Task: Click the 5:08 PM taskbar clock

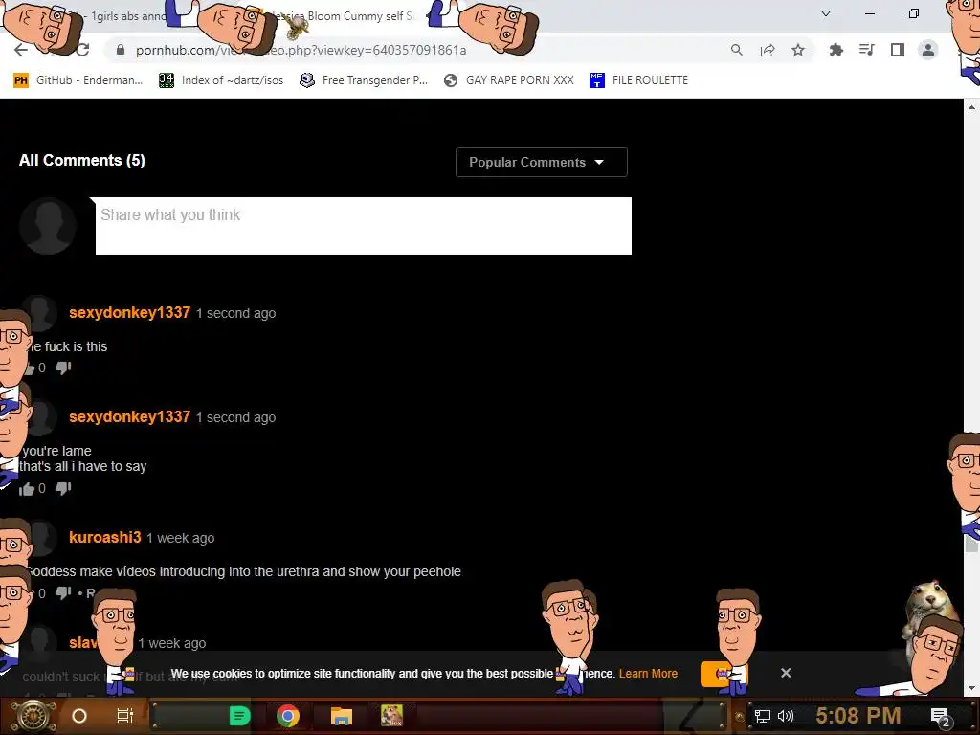Action: [858, 716]
